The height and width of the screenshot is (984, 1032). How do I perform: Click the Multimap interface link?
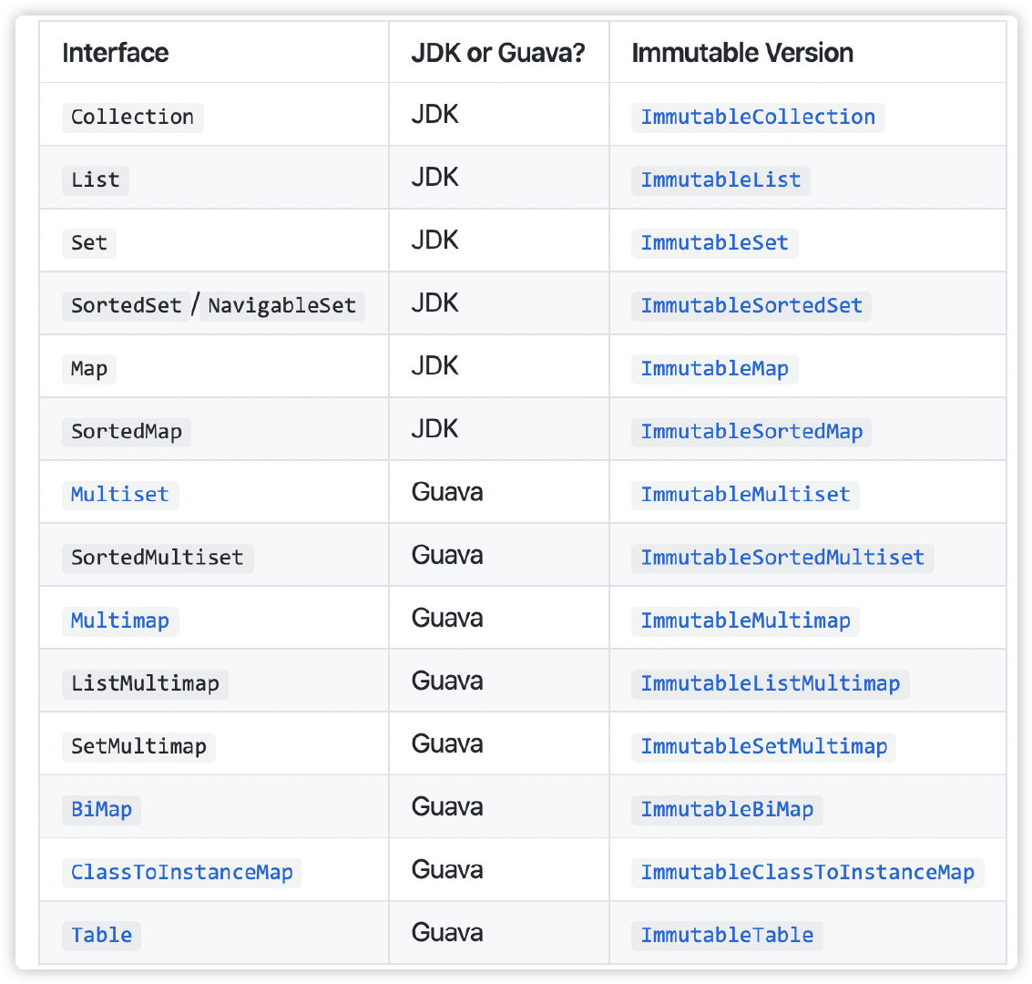point(119,620)
